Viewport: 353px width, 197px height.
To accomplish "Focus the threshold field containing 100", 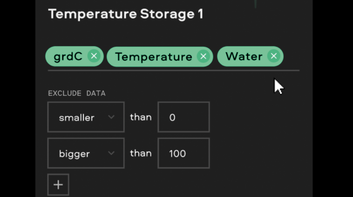I will (184, 153).
